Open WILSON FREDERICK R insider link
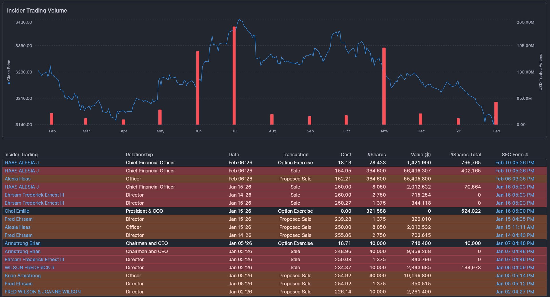Screen dimensions: 550x297 pos(30,268)
